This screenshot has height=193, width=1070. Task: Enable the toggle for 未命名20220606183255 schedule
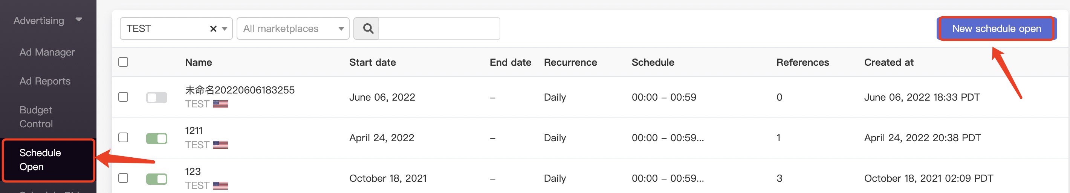pyautogui.click(x=157, y=97)
